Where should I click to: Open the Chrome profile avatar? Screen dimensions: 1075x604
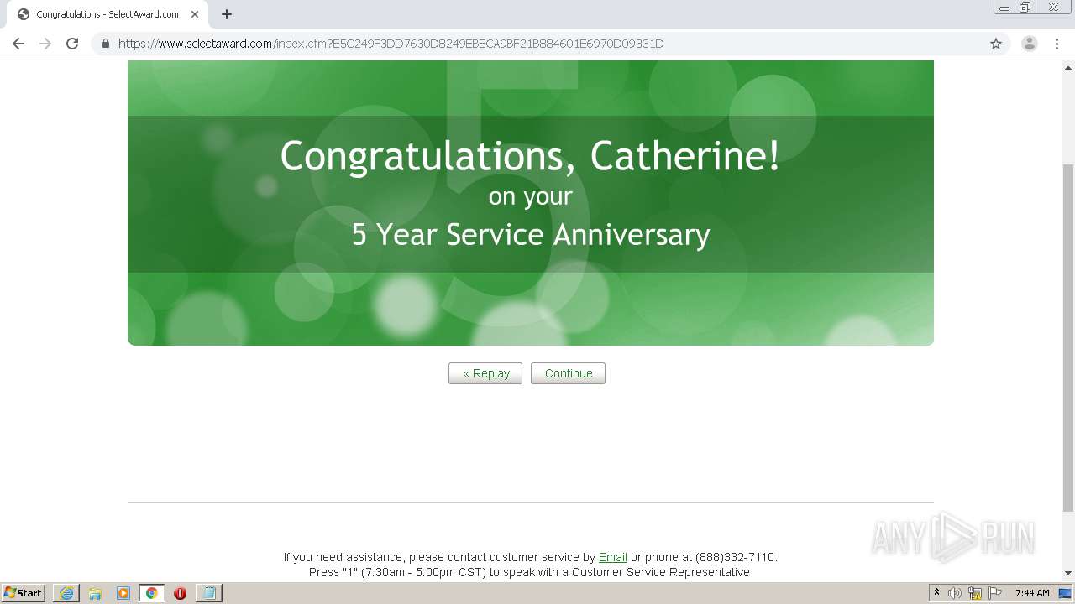1030,44
